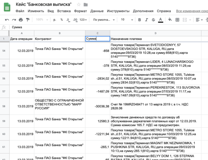
Task: Open the Изменить menu
Action: [36, 11]
